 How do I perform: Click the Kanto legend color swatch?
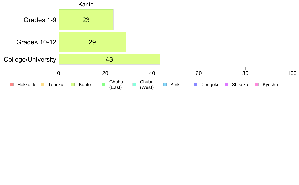pos(73,85)
